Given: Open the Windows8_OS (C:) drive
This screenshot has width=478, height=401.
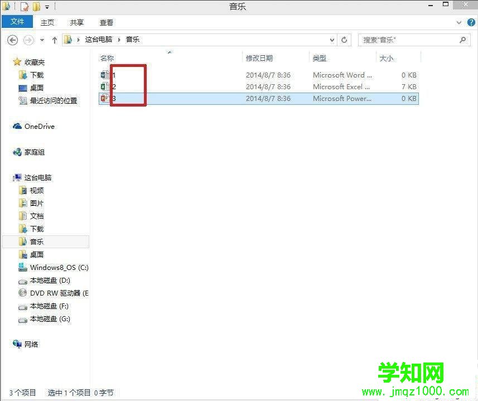Looking at the screenshot, I should click(59, 268).
